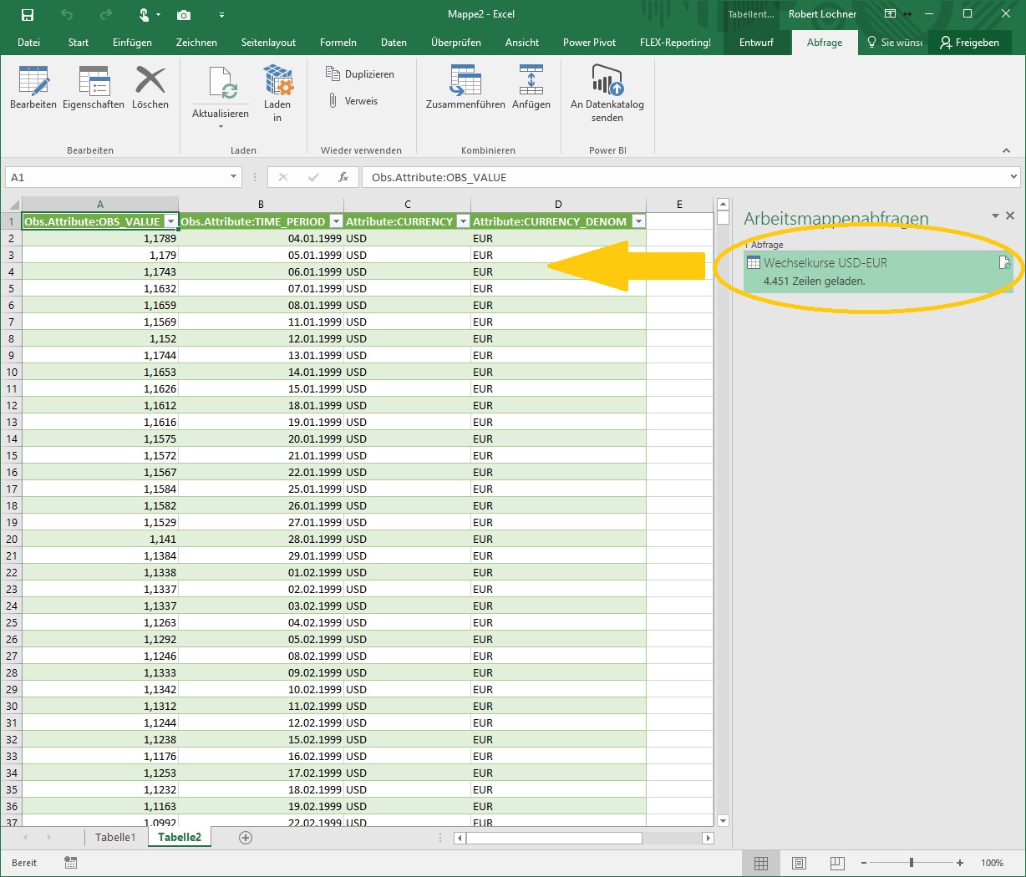Open the CURRENCY_DENOM column filter

(x=638, y=221)
